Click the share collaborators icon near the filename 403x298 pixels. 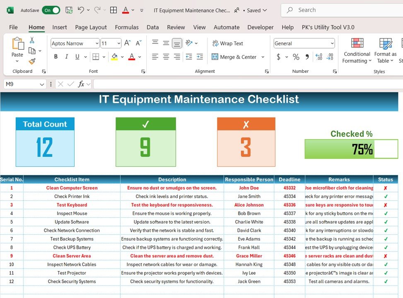tap(237, 10)
